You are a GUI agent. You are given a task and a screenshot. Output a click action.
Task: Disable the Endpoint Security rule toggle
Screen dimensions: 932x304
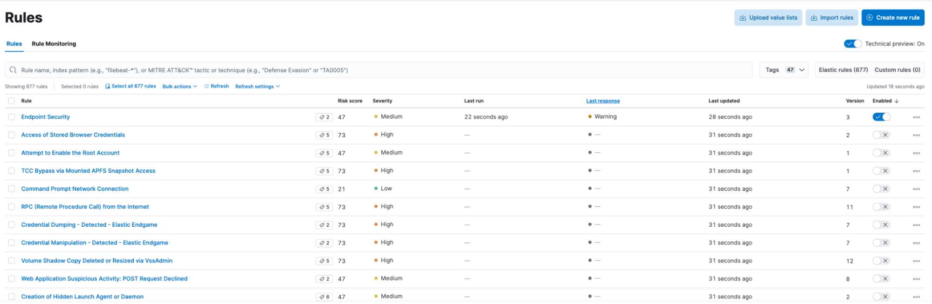[x=882, y=117]
